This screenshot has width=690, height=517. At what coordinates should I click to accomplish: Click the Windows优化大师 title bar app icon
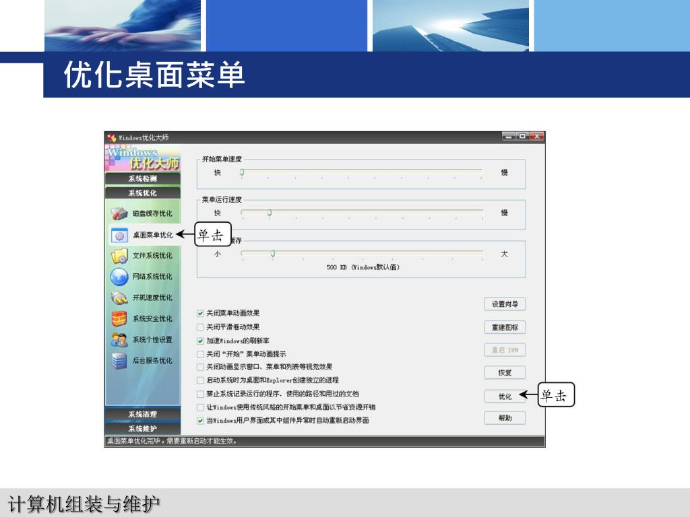[112, 137]
